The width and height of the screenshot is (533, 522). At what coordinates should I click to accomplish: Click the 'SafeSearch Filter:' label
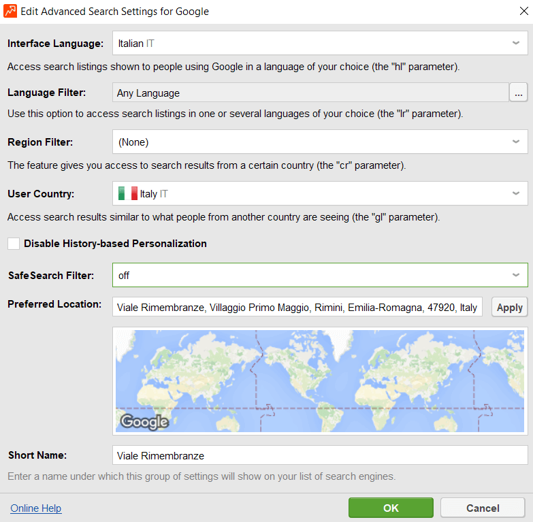tap(51, 275)
